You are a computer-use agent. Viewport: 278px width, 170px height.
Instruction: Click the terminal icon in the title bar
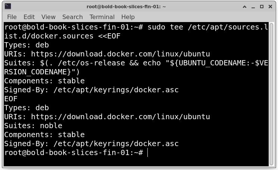(8, 6)
